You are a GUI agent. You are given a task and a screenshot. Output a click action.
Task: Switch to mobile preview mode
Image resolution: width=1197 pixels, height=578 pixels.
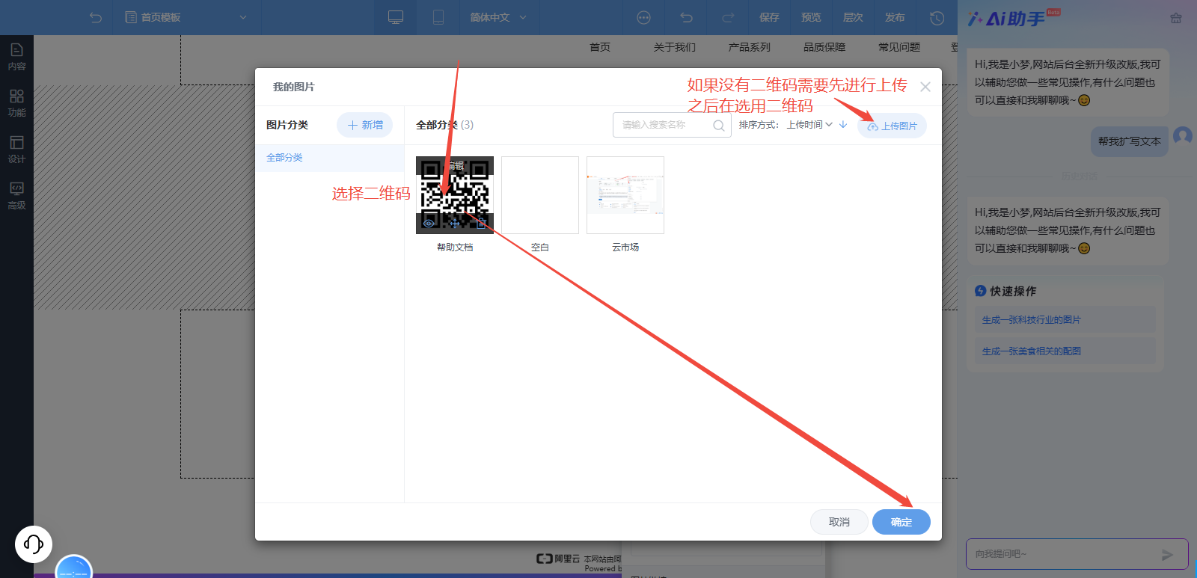[438, 17]
